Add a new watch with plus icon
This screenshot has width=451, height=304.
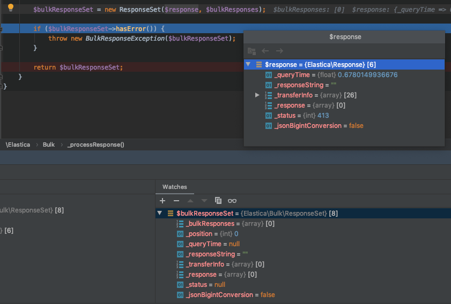tap(162, 201)
